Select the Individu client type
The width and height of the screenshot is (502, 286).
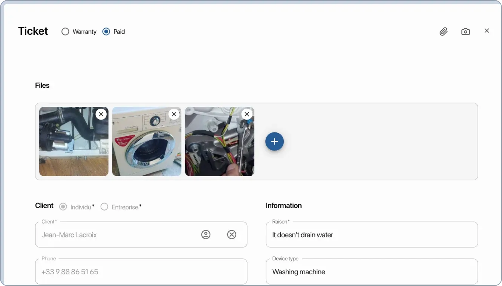point(63,206)
